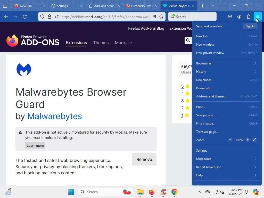This screenshot has width=264, height=198.
Task: Open the Firefox account icon
Action: coord(239,16)
